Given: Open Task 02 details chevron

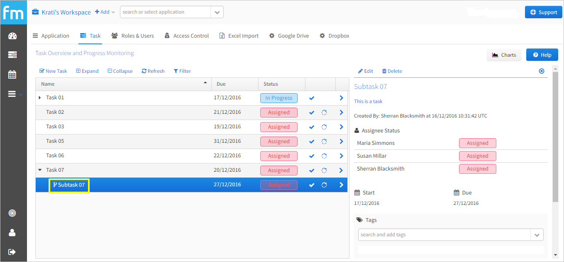Looking at the screenshot, I should pos(341,113).
